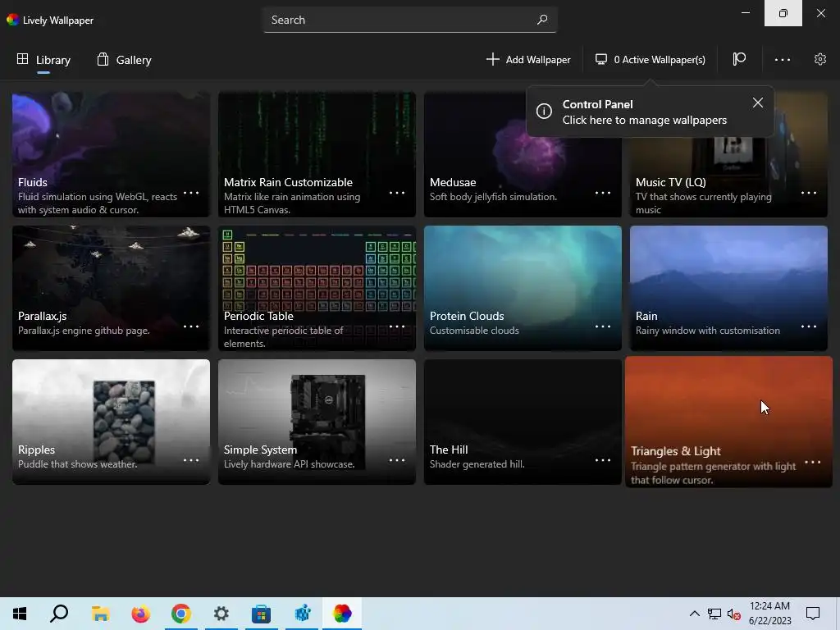The image size is (840, 630).
Task: Minimize the Lively Wallpaper window
Action: click(x=745, y=13)
